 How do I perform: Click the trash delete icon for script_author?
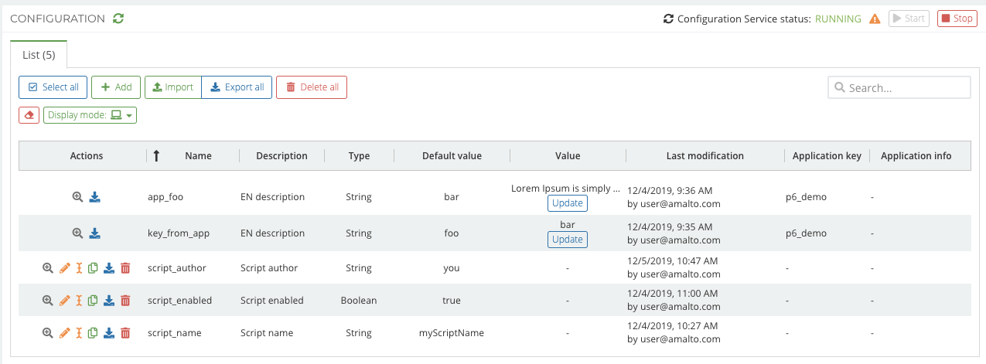click(x=125, y=268)
